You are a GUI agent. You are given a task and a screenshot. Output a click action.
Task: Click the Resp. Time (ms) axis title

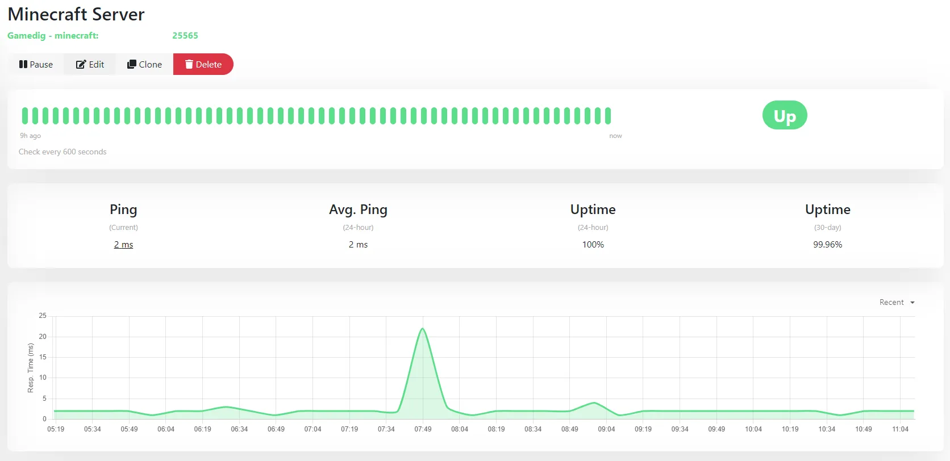31,368
